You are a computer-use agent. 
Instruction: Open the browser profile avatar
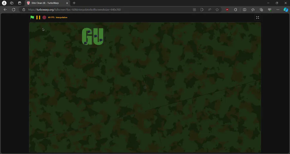pos(4,3)
